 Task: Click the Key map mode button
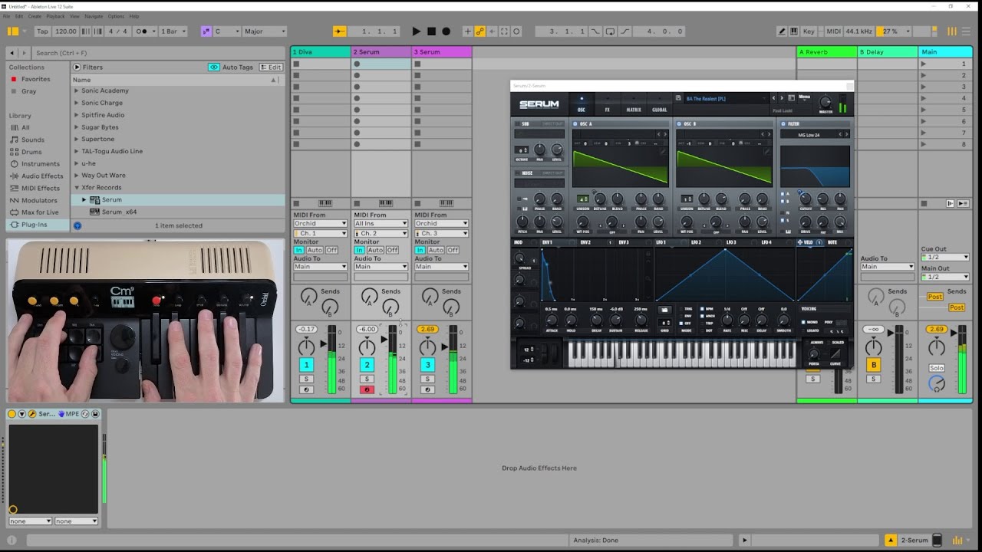point(809,31)
